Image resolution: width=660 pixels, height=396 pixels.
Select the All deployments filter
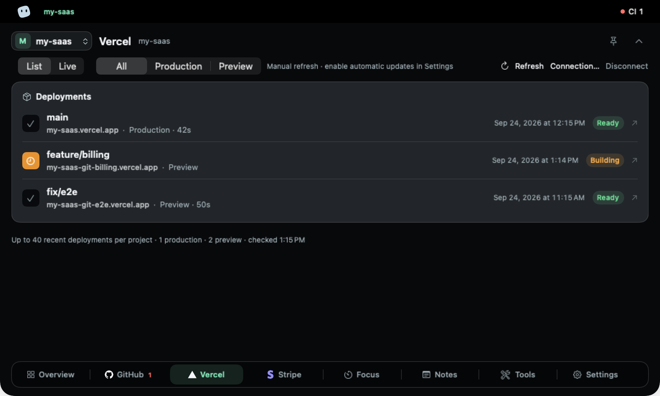coord(122,66)
